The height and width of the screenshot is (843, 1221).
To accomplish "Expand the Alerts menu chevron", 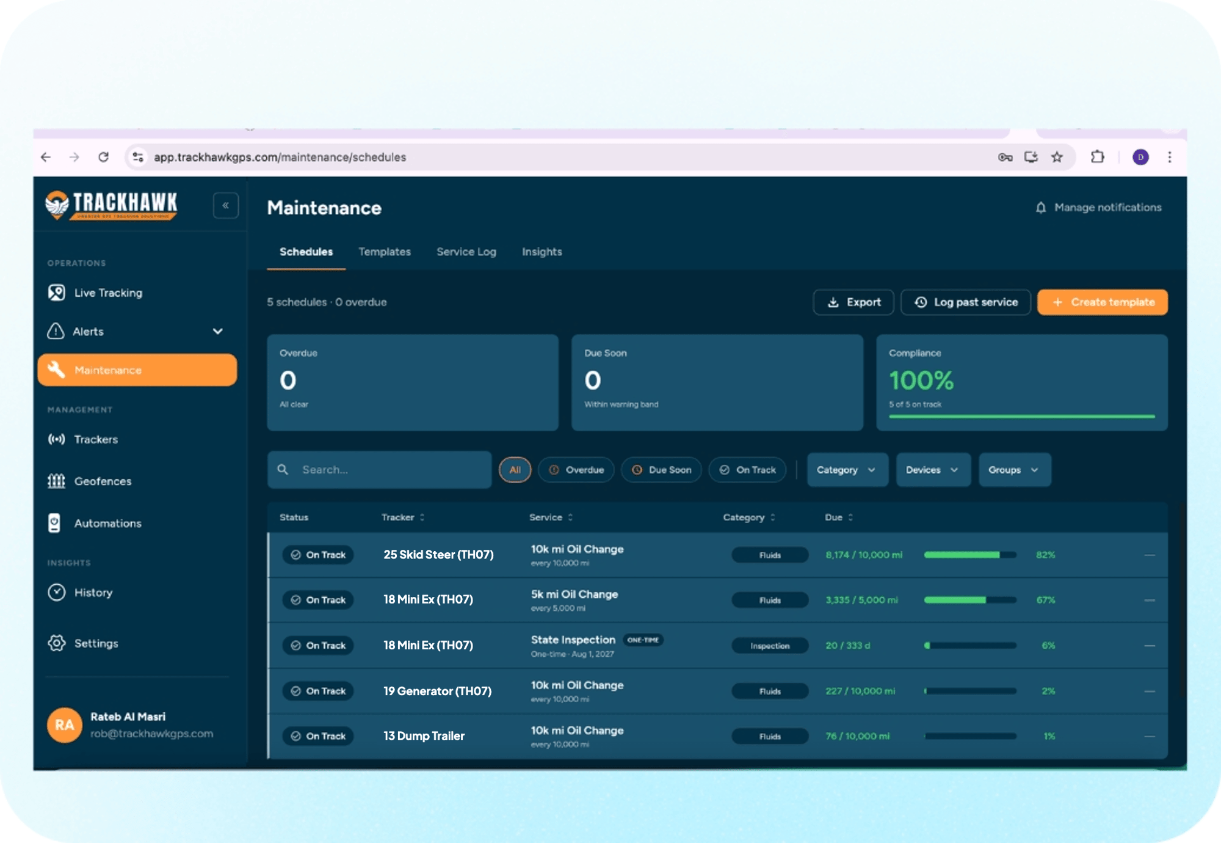I will [218, 331].
